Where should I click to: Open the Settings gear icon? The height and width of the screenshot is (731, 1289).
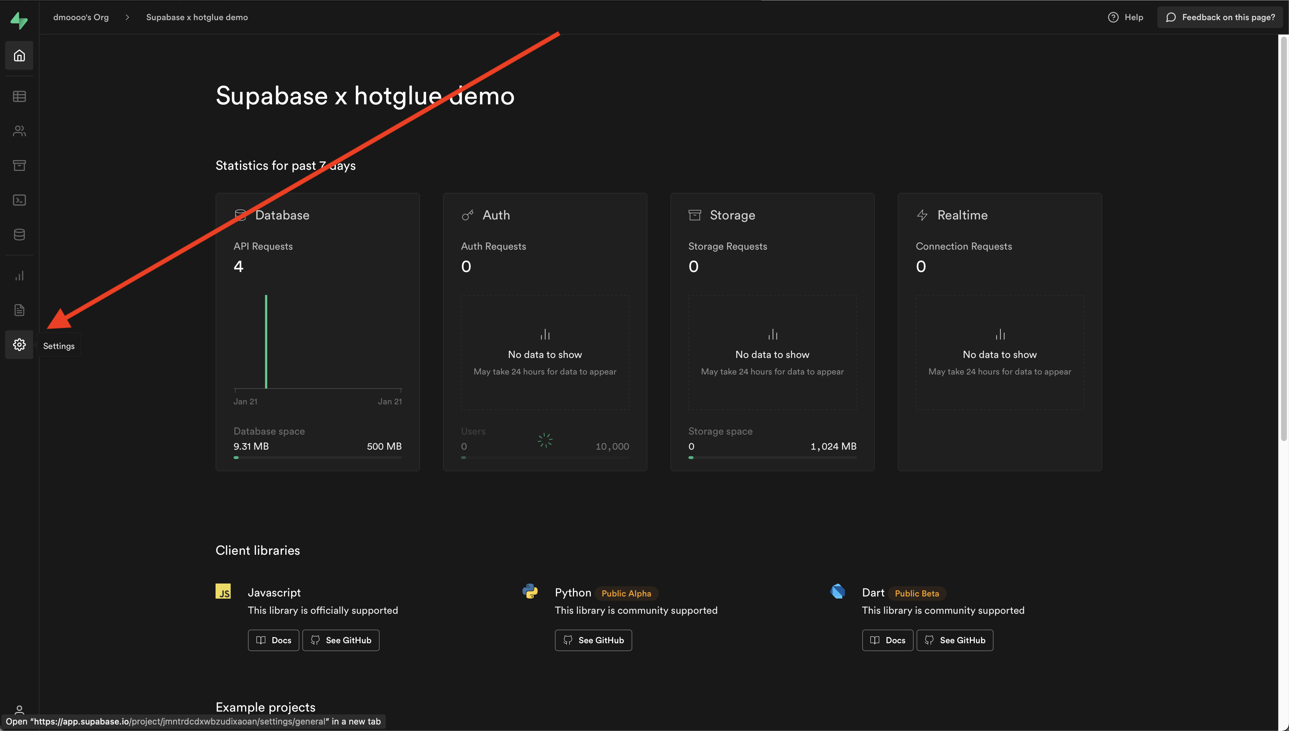(x=19, y=344)
